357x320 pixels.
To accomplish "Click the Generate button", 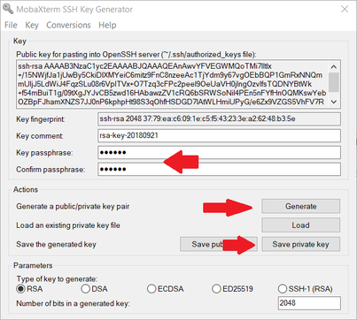I will point(300,206).
